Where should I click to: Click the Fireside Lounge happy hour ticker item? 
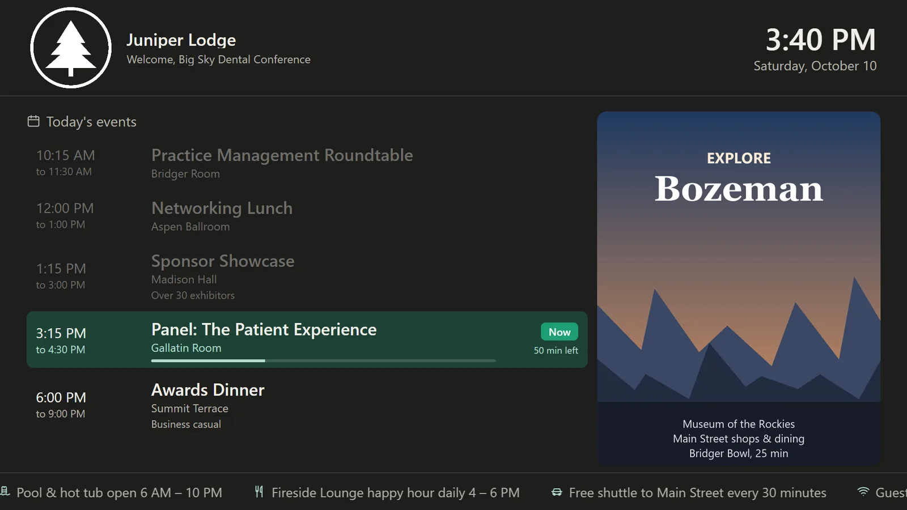(x=387, y=492)
